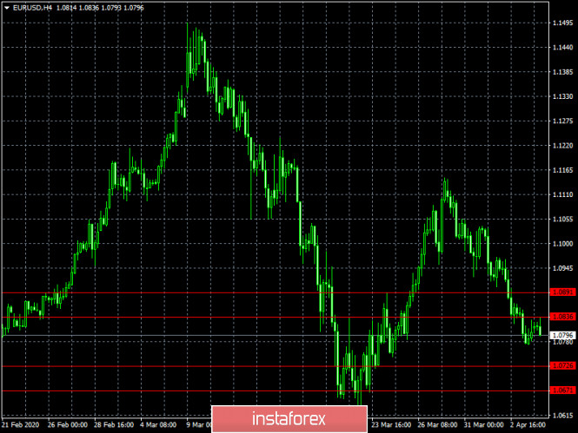Select the red 1.0726 price level label

tap(563, 366)
